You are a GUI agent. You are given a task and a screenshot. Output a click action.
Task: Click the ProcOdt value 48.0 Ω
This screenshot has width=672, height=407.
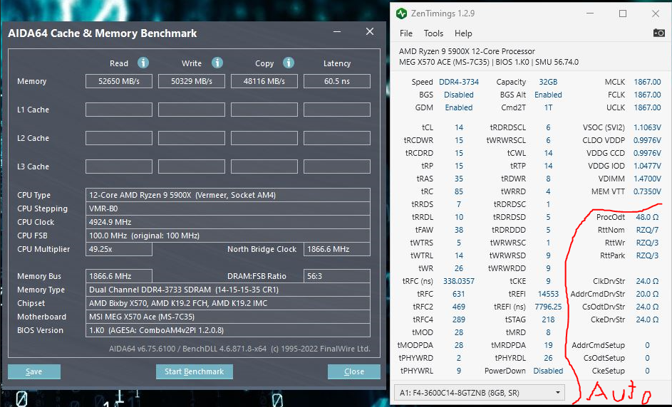click(x=647, y=218)
